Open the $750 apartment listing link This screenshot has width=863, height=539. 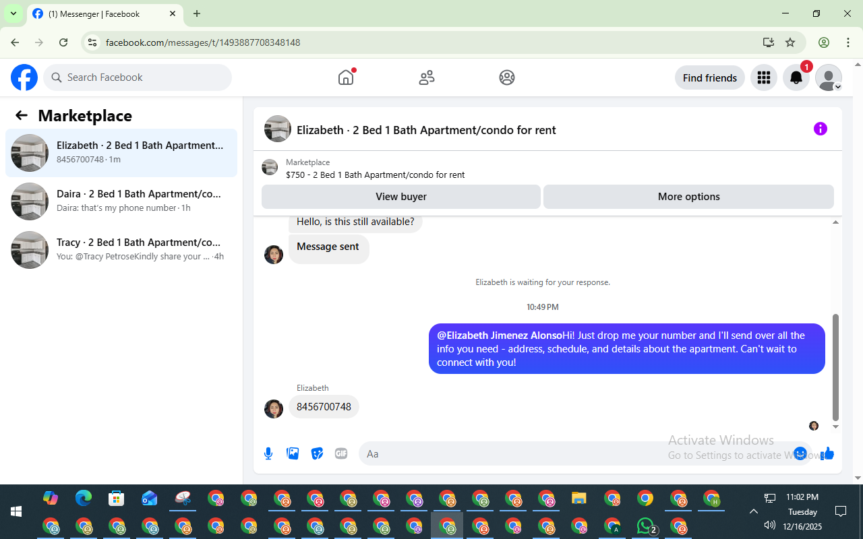click(x=376, y=175)
